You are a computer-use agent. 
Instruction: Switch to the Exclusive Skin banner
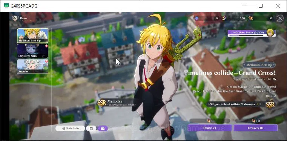(32, 51)
